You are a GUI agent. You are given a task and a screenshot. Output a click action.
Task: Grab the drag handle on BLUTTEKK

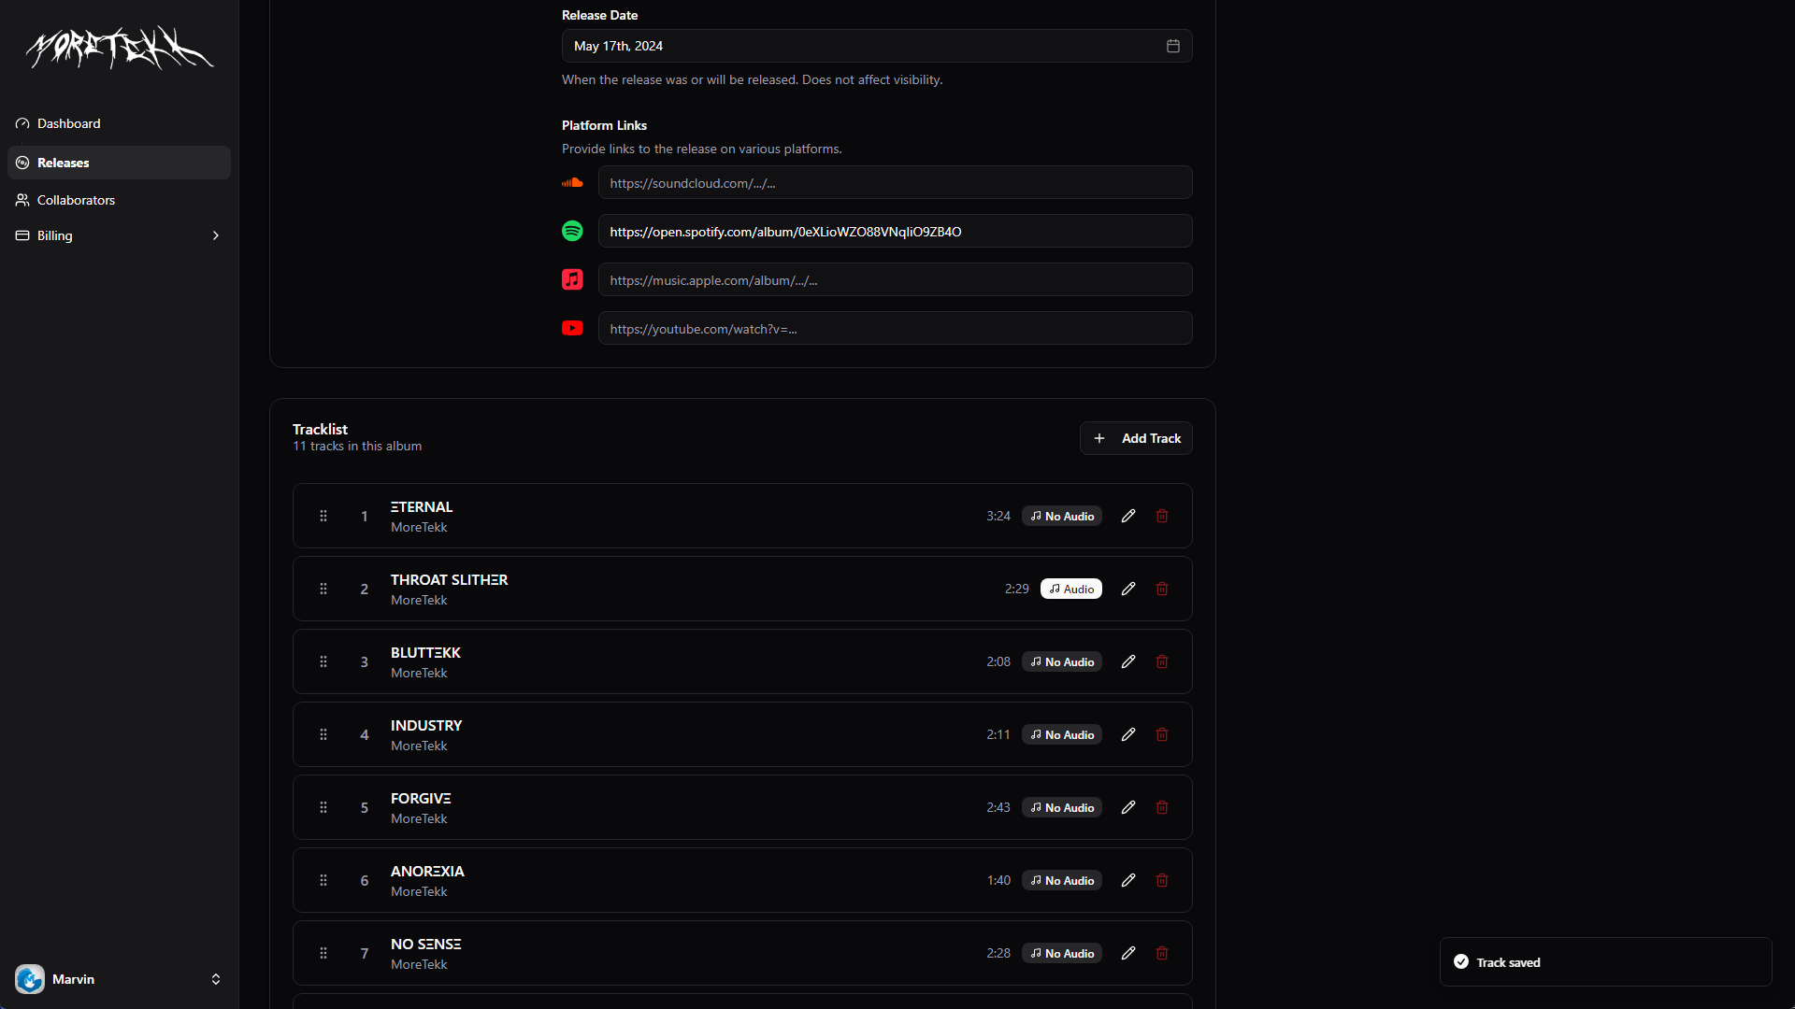[x=323, y=661]
